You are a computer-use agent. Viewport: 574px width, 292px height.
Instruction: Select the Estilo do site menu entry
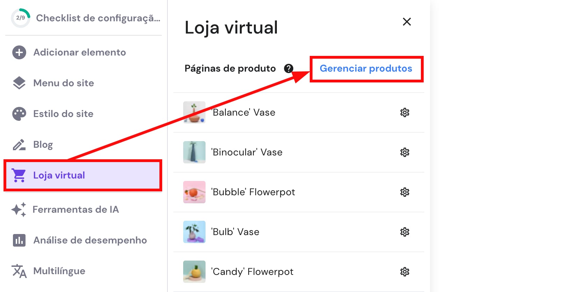coord(63,114)
